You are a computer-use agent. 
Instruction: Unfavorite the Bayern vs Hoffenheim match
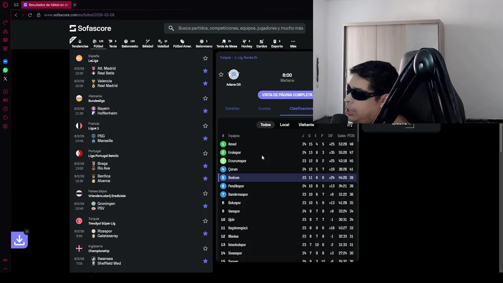click(x=205, y=111)
